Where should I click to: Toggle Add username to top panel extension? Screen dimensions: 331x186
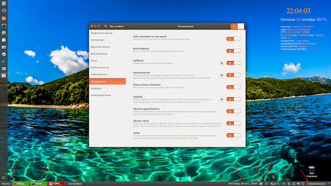233,39
